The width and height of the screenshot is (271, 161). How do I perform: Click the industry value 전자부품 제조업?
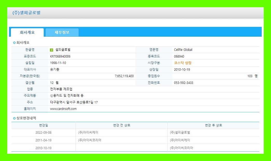61,89
